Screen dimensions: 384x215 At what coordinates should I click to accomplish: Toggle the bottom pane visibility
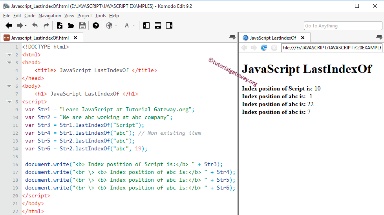(x=158, y=26)
